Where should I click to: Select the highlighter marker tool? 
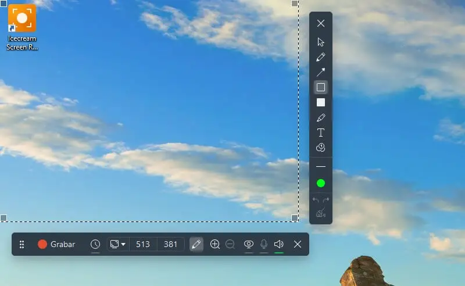coord(321,117)
